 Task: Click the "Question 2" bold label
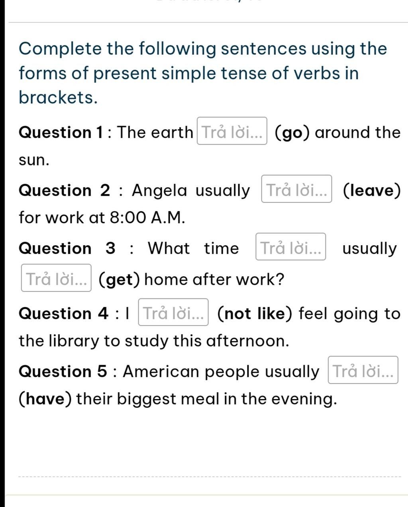(64, 190)
